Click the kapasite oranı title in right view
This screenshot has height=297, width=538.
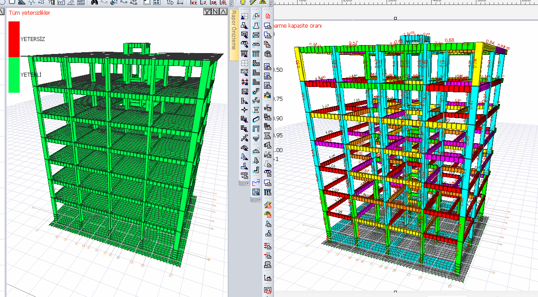[x=304, y=26]
